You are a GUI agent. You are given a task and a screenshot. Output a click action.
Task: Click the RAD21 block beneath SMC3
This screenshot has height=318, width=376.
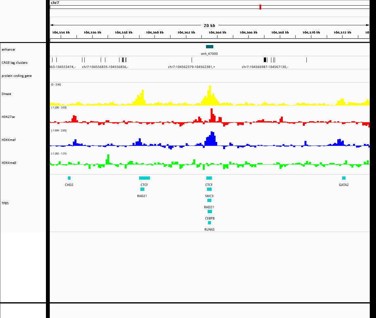(x=209, y=200)
